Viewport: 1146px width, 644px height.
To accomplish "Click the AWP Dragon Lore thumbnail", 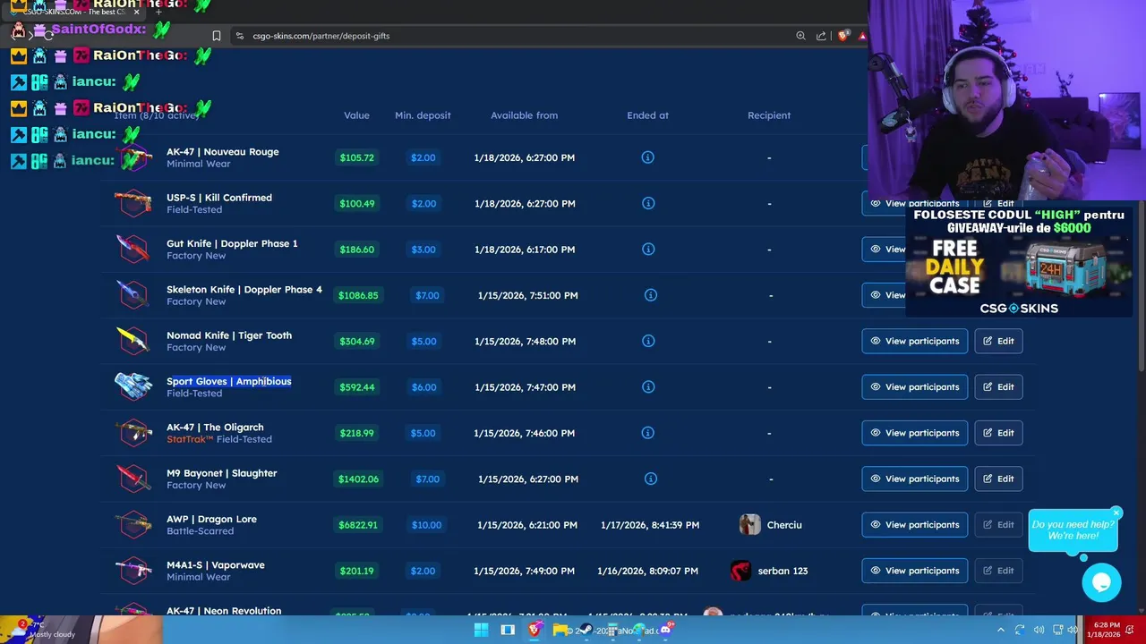I will (x=133, y=524).
